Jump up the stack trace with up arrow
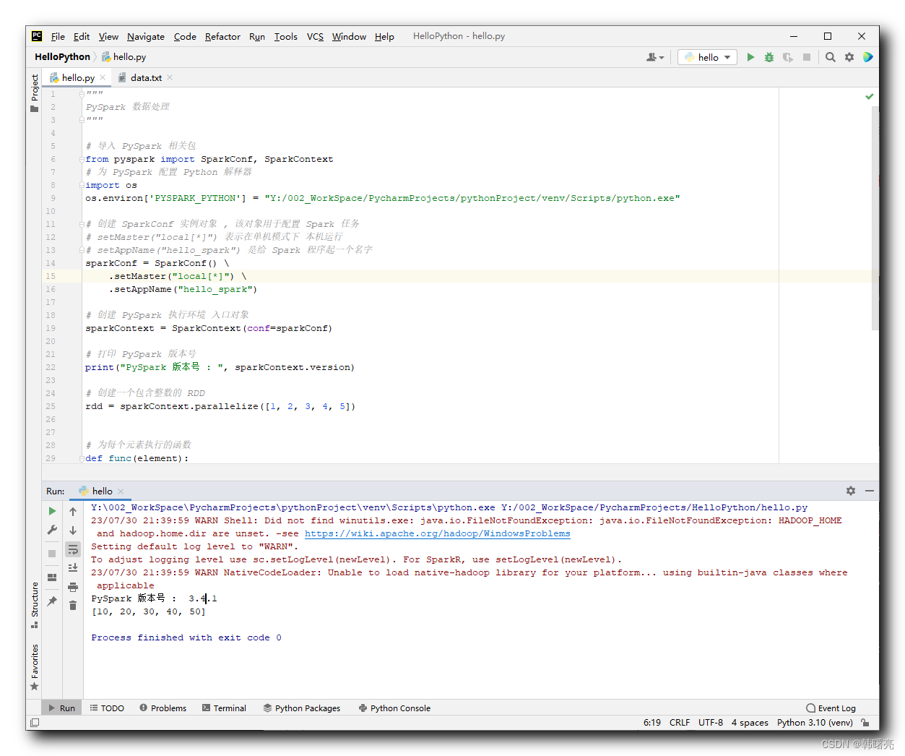This screenshot has width=905, height=756. (x=73, y=511)
